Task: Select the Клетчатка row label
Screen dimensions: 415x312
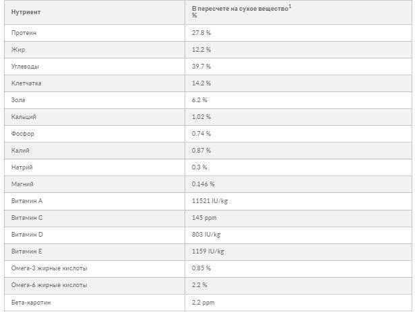Action: [26, 83]
